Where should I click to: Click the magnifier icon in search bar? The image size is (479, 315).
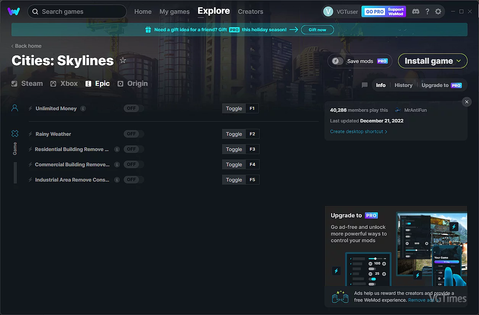coord(35,11)
